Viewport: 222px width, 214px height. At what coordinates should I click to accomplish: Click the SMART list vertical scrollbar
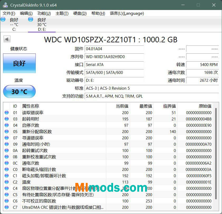point(216,154)
